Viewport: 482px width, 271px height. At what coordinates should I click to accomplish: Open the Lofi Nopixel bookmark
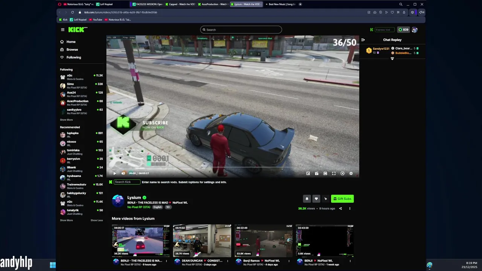point(78,20)
